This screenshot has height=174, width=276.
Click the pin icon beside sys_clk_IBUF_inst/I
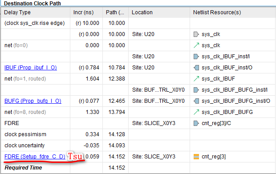pos(196,57)
